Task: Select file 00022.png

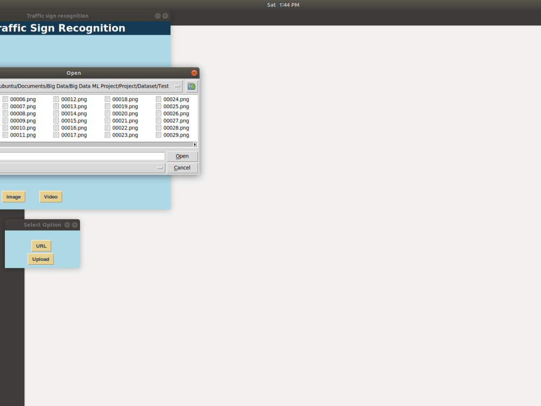Action: coord(121,128)
